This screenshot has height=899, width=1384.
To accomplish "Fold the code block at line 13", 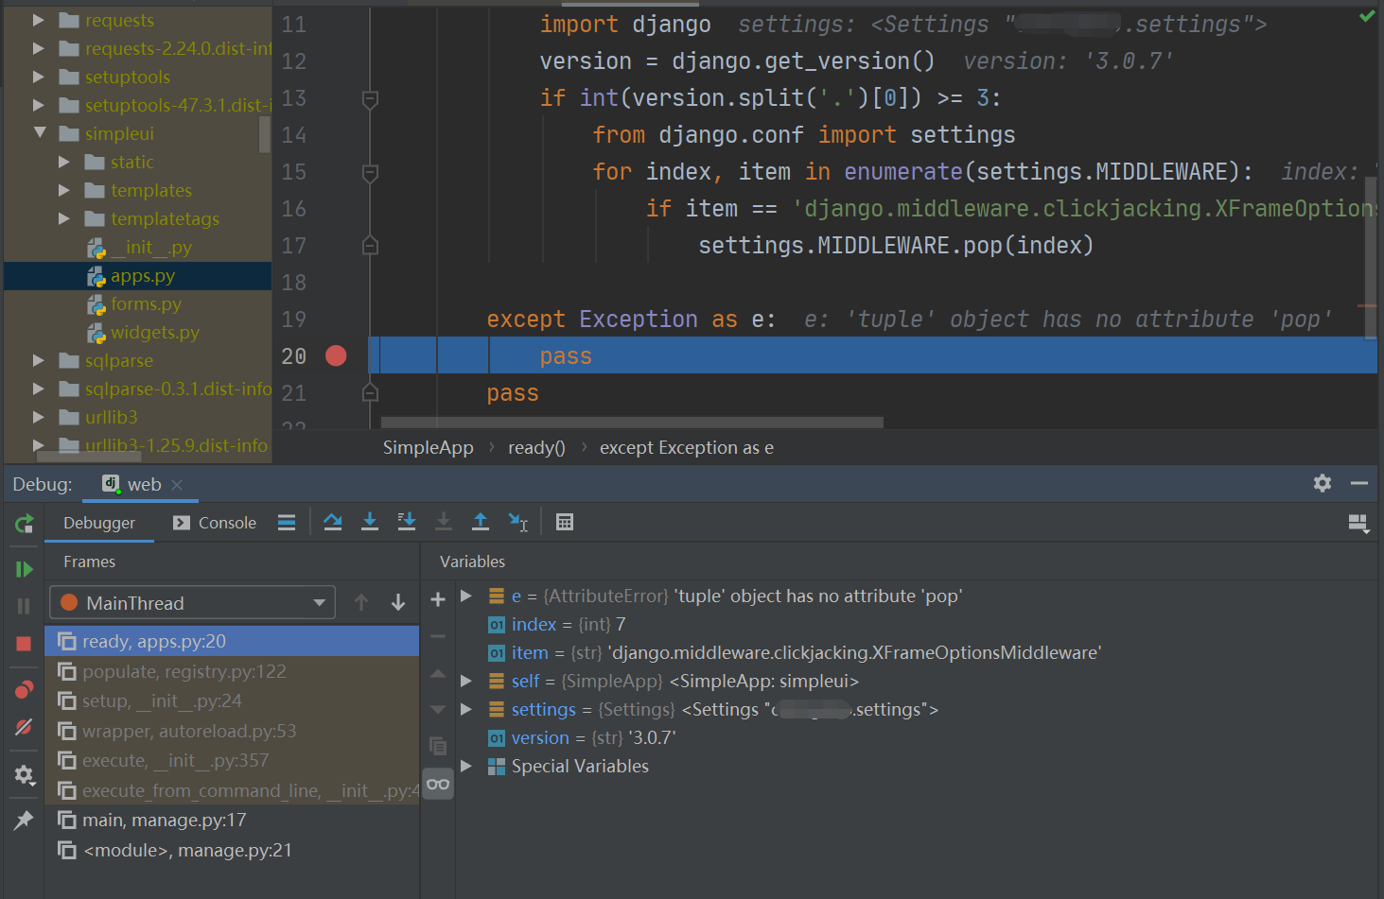I will [371, 98].
